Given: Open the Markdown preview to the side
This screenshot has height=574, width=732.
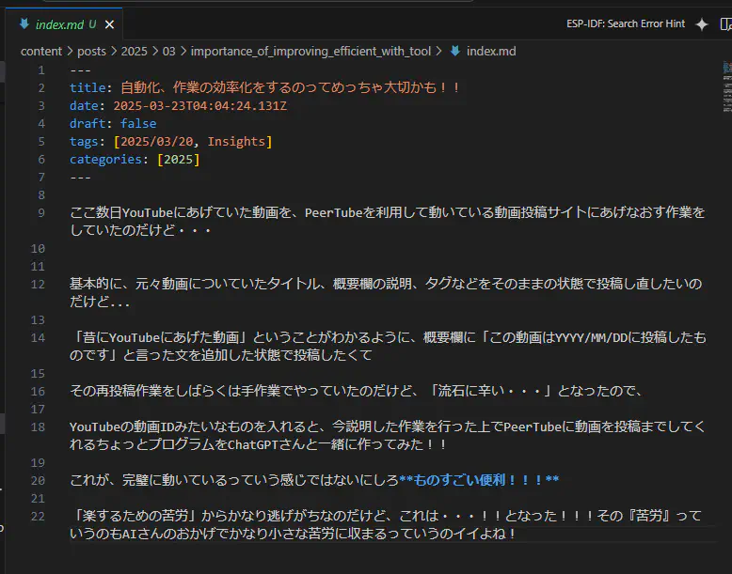Looking at the screenshot, I should click(724, 24).
